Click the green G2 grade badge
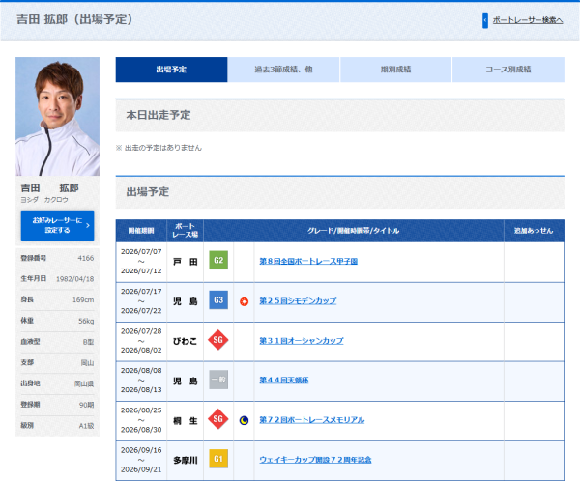 218,260
